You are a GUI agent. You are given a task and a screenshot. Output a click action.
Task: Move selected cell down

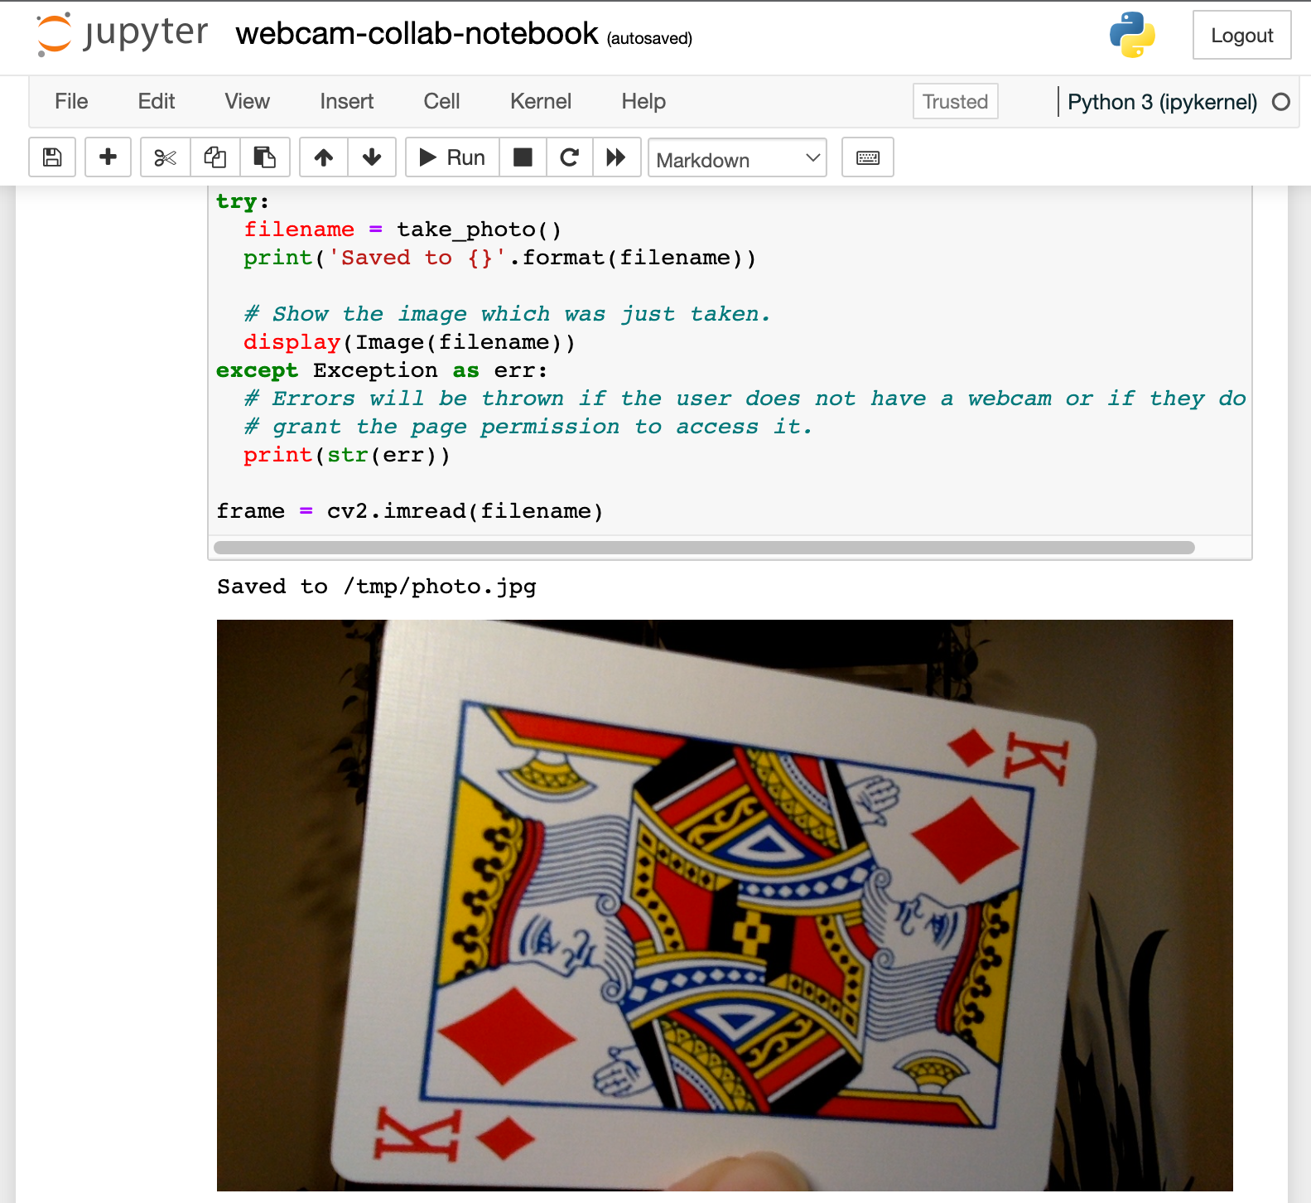372,157
